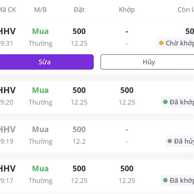Select the HHV ticker on the 9:31 order
The width and height of the screenshot is (194, 194).
click(7, 31)
